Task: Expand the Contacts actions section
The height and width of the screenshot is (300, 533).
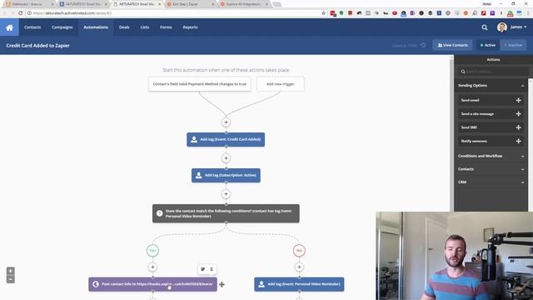Action: (491, 169)
